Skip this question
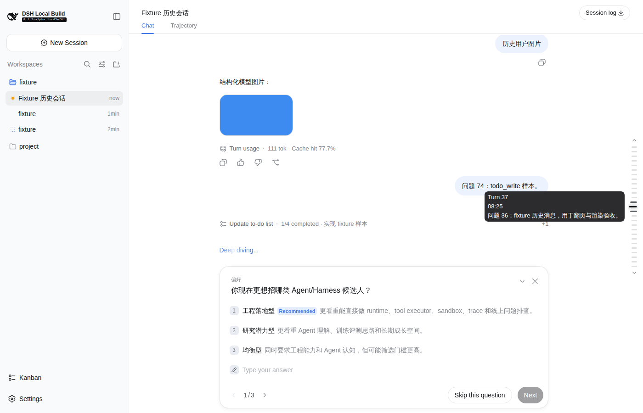 click(479, 395)
